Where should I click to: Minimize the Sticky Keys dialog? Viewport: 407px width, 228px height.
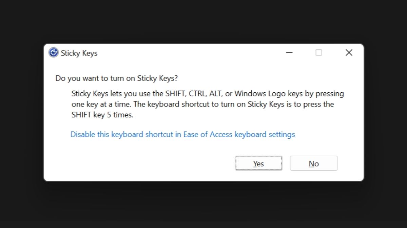(289, 53)
